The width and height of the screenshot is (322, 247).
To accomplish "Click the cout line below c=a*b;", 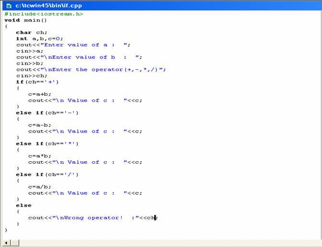I will coord(85,162).
